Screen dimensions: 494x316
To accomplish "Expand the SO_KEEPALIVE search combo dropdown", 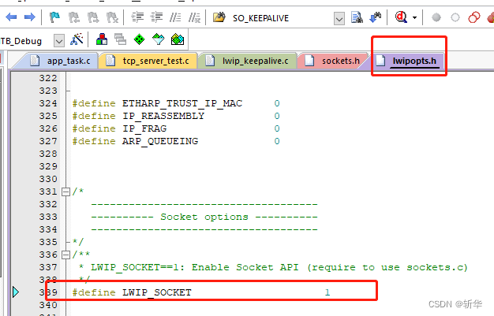I will (x=339, y=19).
